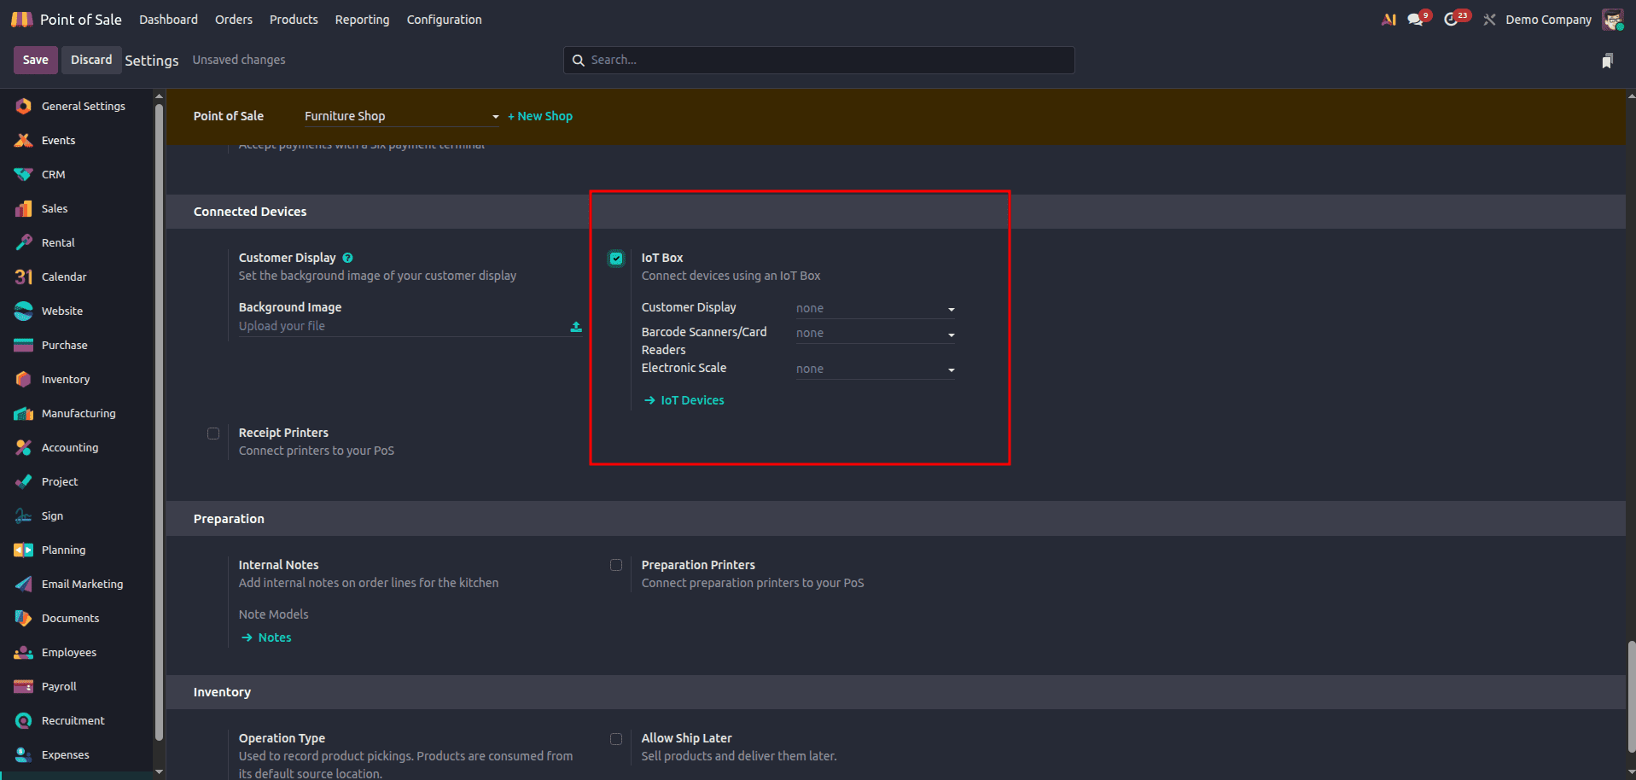This screenshot has width=1636, height=780.
Task: Open the debug tools wrench icon
Action: point(1489,20)
